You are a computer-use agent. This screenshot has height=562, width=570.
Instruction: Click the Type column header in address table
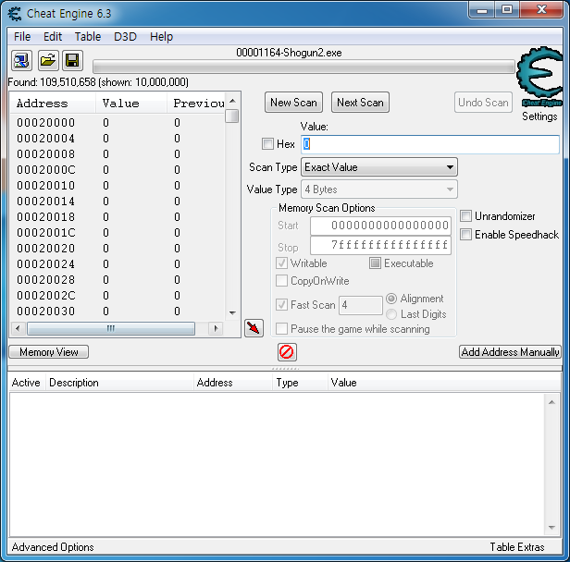pos(300,383)
